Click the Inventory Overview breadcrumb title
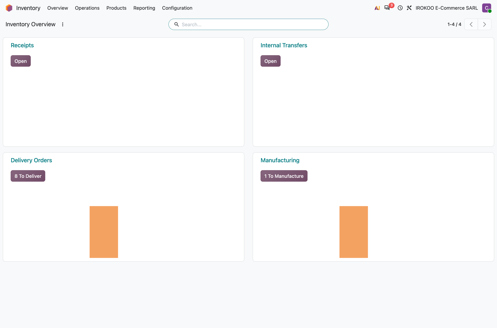This screenshot has width=497, height=328. (x=31, y=24)
